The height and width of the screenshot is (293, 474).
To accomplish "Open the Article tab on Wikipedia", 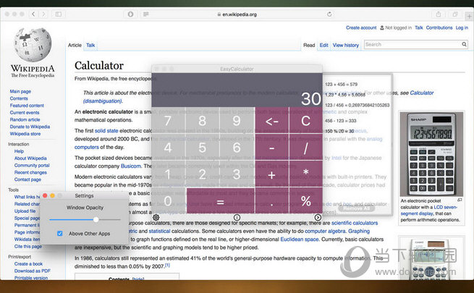I will point(75,45).
